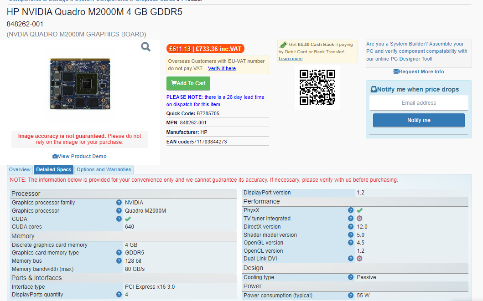Click help icon next to Memory bus

(119, 261)
